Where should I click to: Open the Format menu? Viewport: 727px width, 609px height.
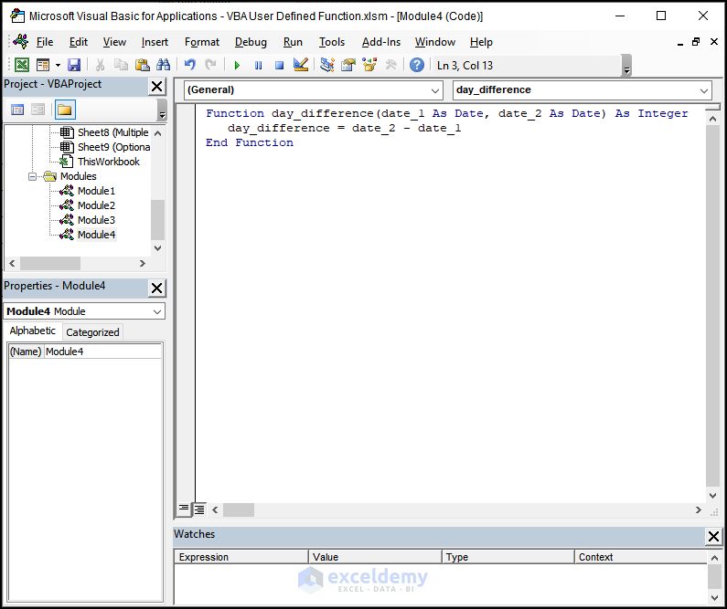[202, 42]
